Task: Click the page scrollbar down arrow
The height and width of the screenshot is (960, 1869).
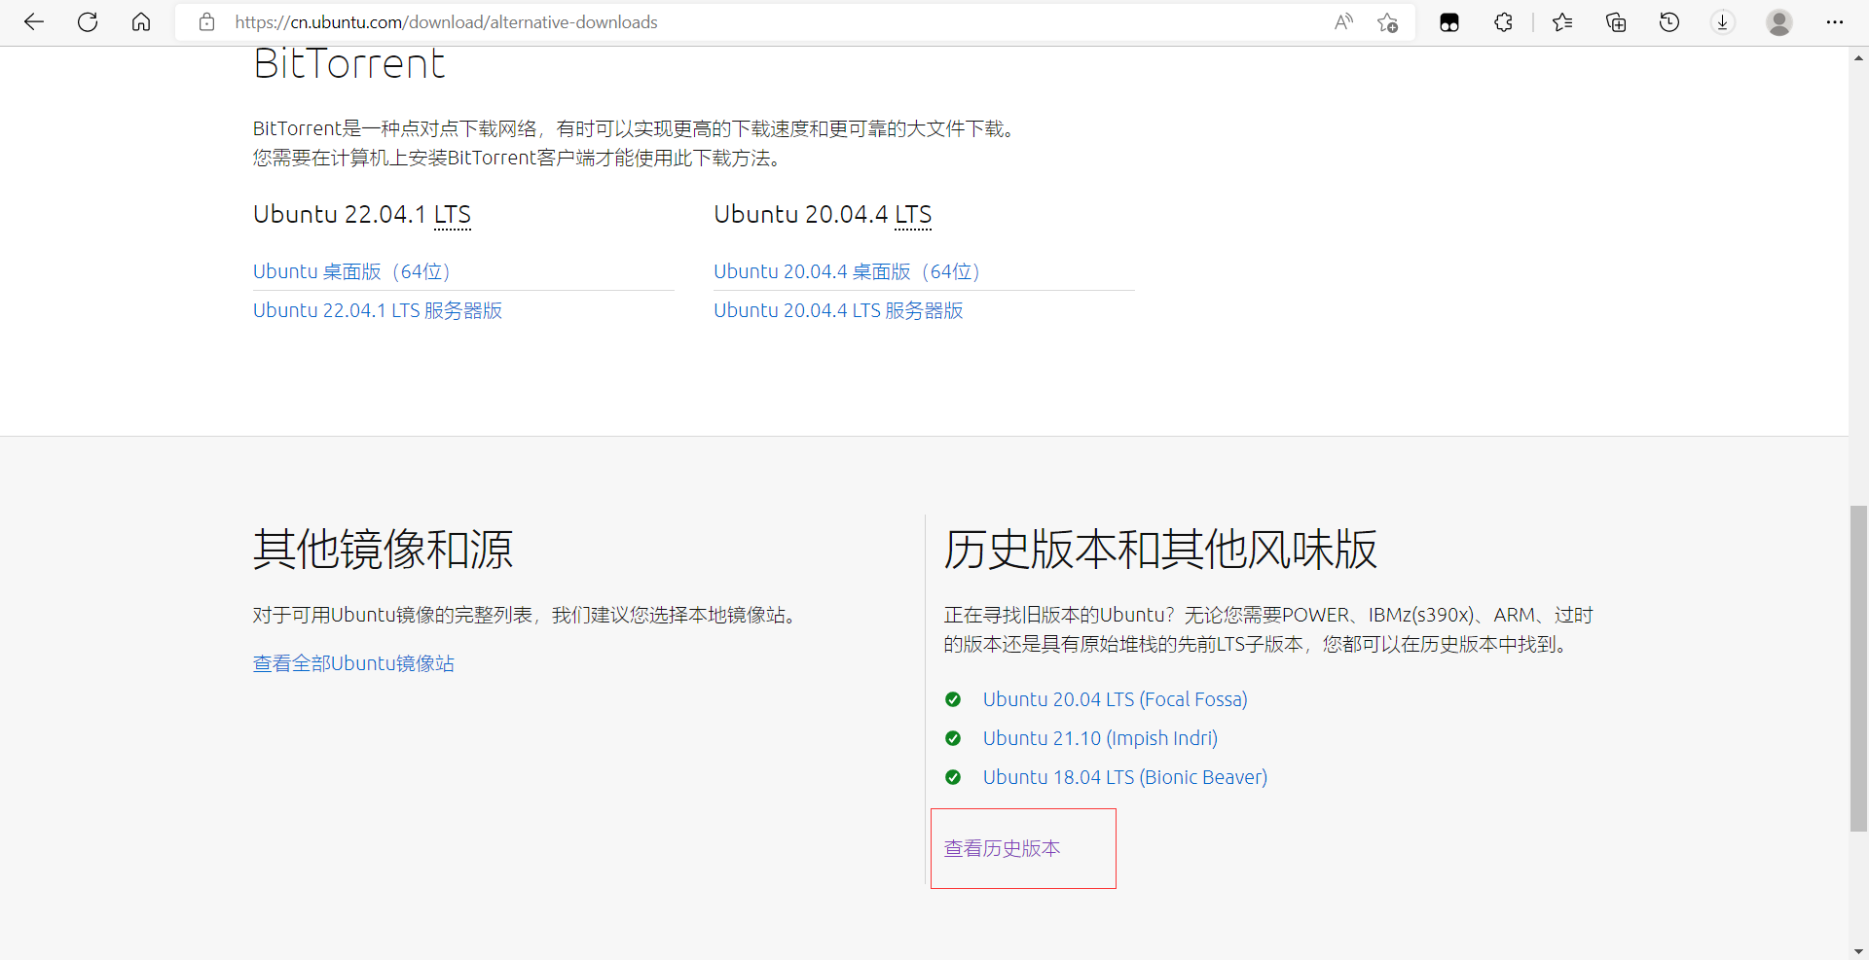Action: pyautogui.click(x=1858, y=950)
